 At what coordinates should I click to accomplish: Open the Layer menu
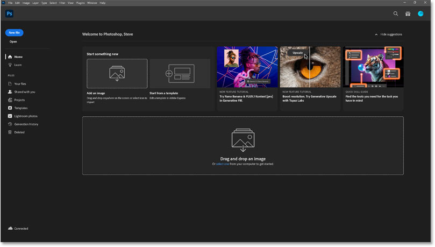(x=35, y=3)
